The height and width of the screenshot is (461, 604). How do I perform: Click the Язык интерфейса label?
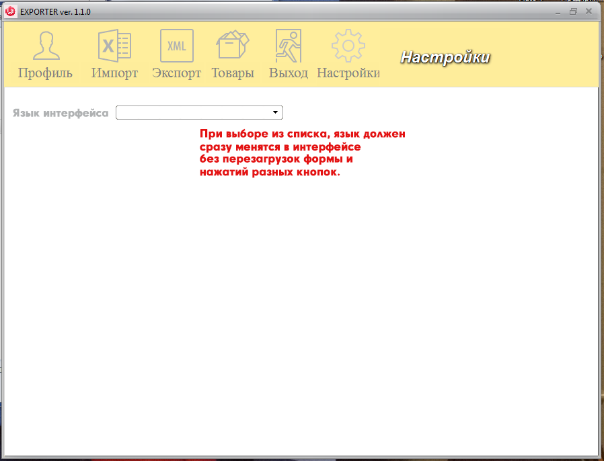pyautogui.click(x=61, y=113)
